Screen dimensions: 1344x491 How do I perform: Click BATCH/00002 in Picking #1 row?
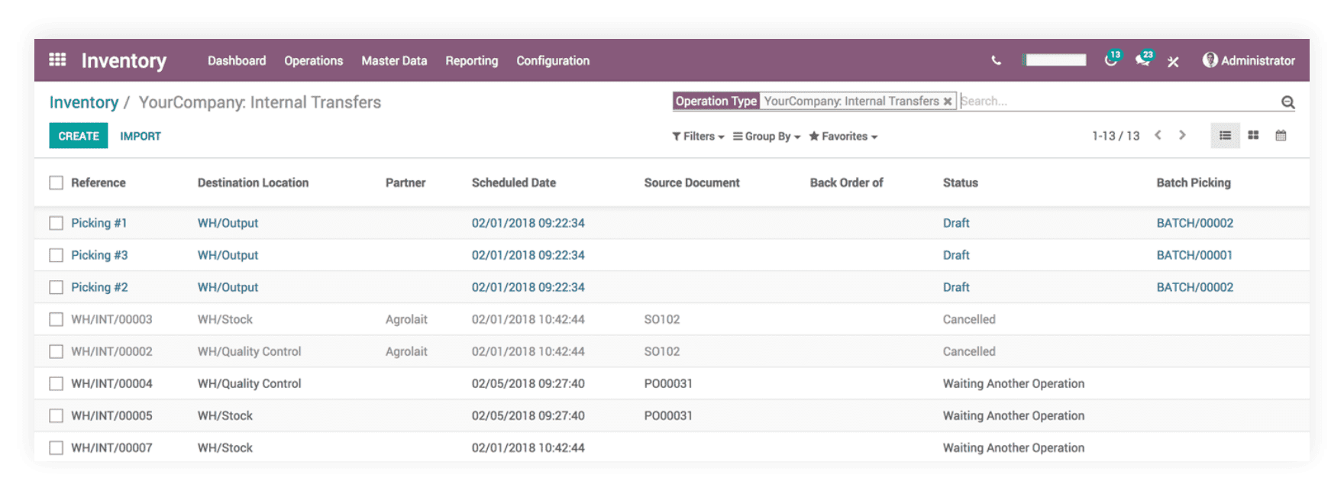tap(1194, 223)
